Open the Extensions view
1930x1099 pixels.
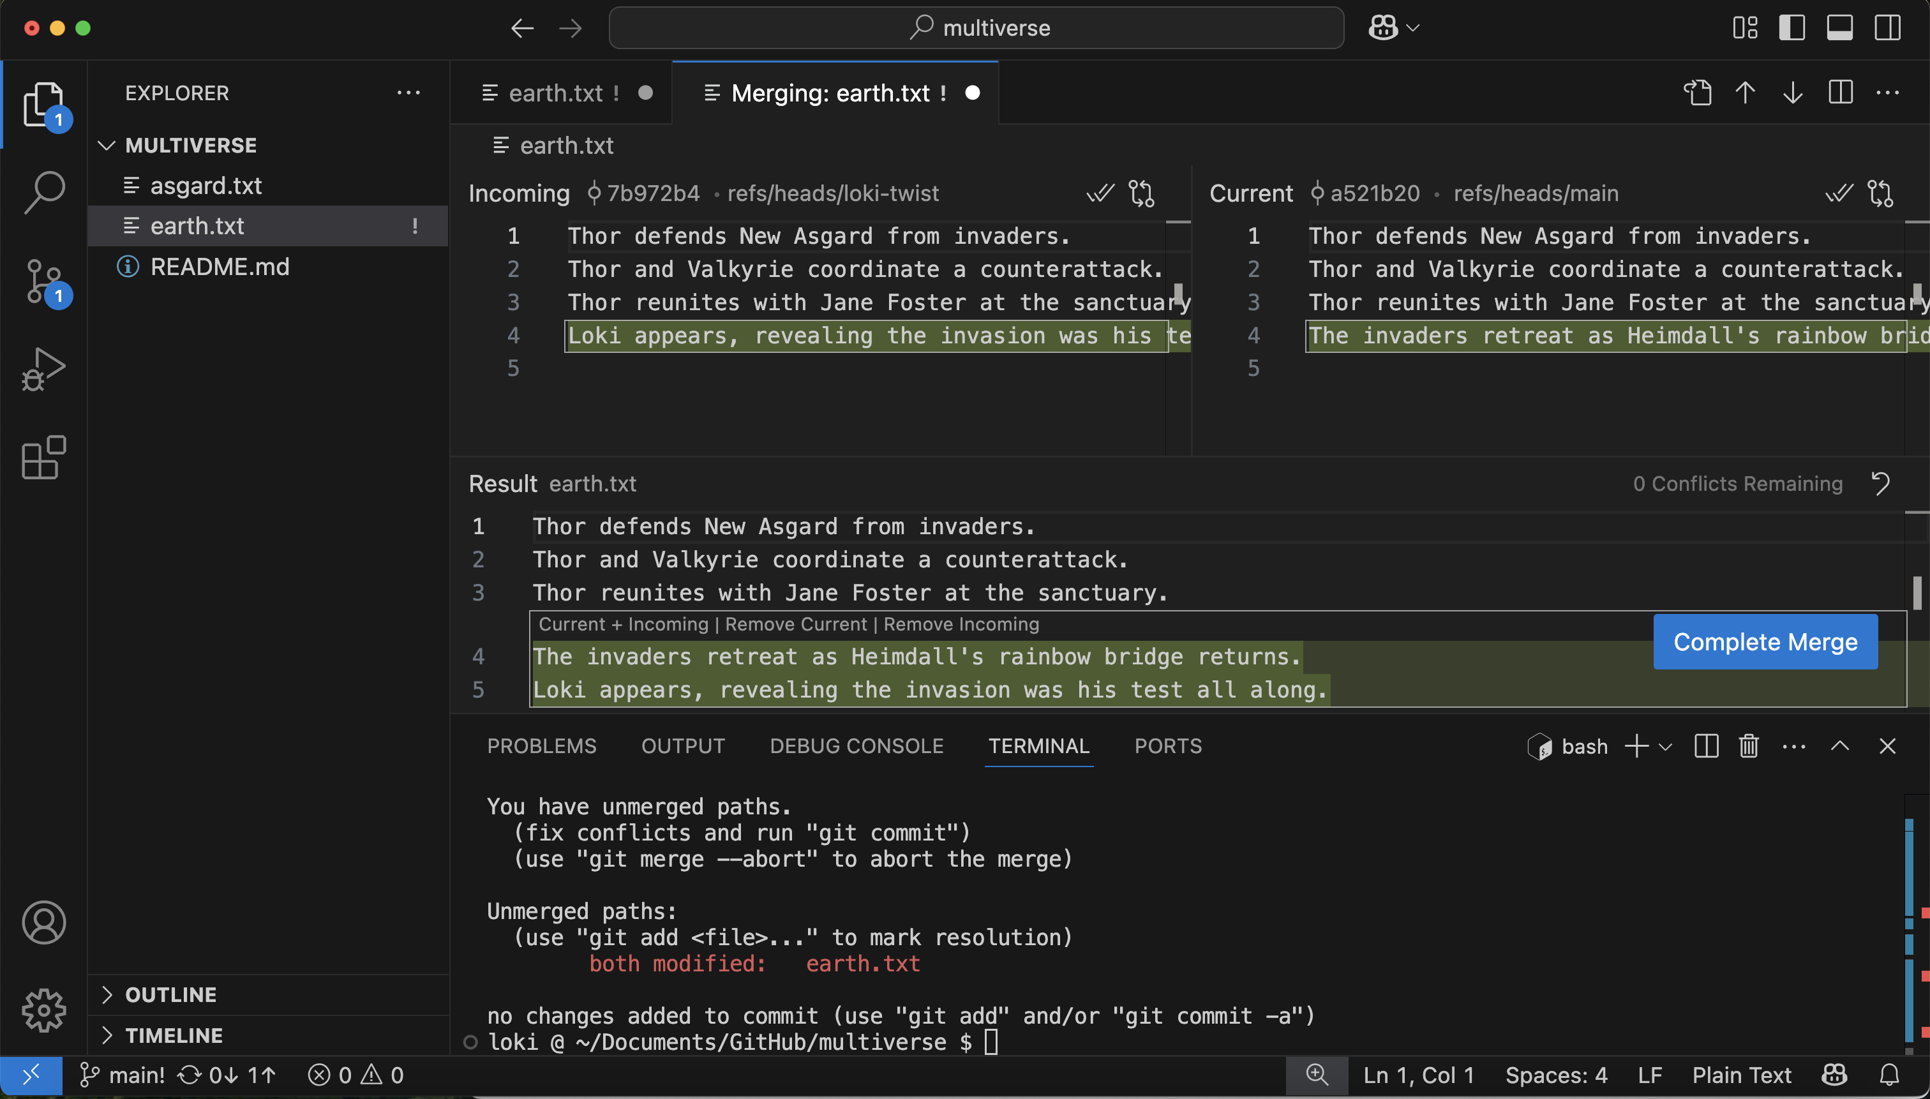(x=44, y=458)
